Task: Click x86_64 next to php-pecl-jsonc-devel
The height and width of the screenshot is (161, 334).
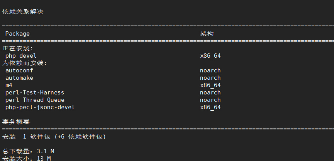Action: tap(210, 107)
